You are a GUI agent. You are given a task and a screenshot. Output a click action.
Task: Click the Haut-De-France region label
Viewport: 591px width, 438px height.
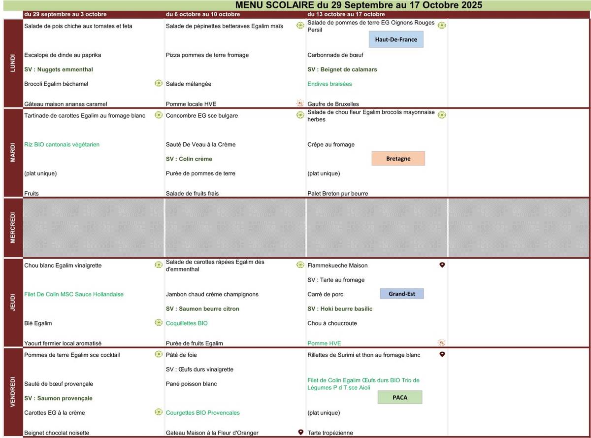click(396, 39)
